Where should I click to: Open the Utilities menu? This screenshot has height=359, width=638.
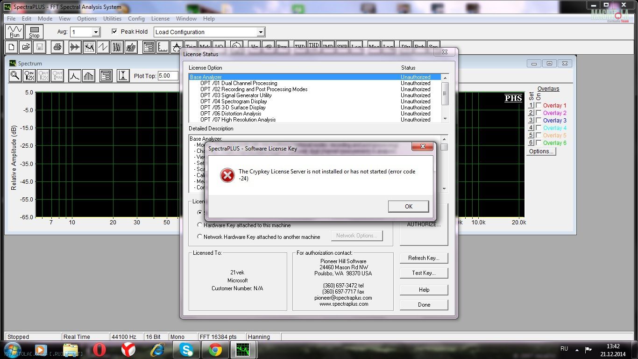click(x=112, y=19)
